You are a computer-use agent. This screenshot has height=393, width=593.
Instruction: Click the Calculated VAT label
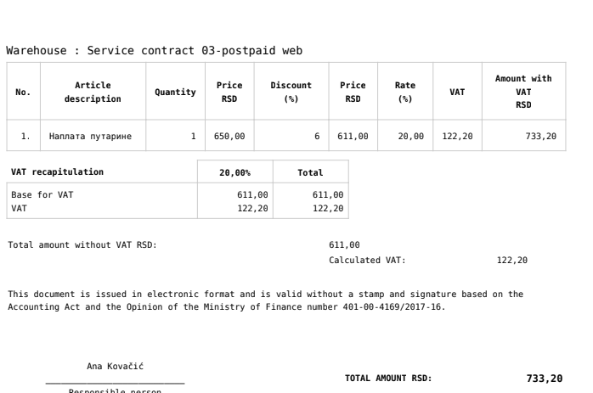(367, 260)
